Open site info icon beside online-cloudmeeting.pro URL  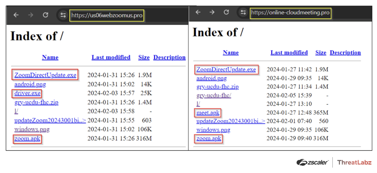pos(243,13)
